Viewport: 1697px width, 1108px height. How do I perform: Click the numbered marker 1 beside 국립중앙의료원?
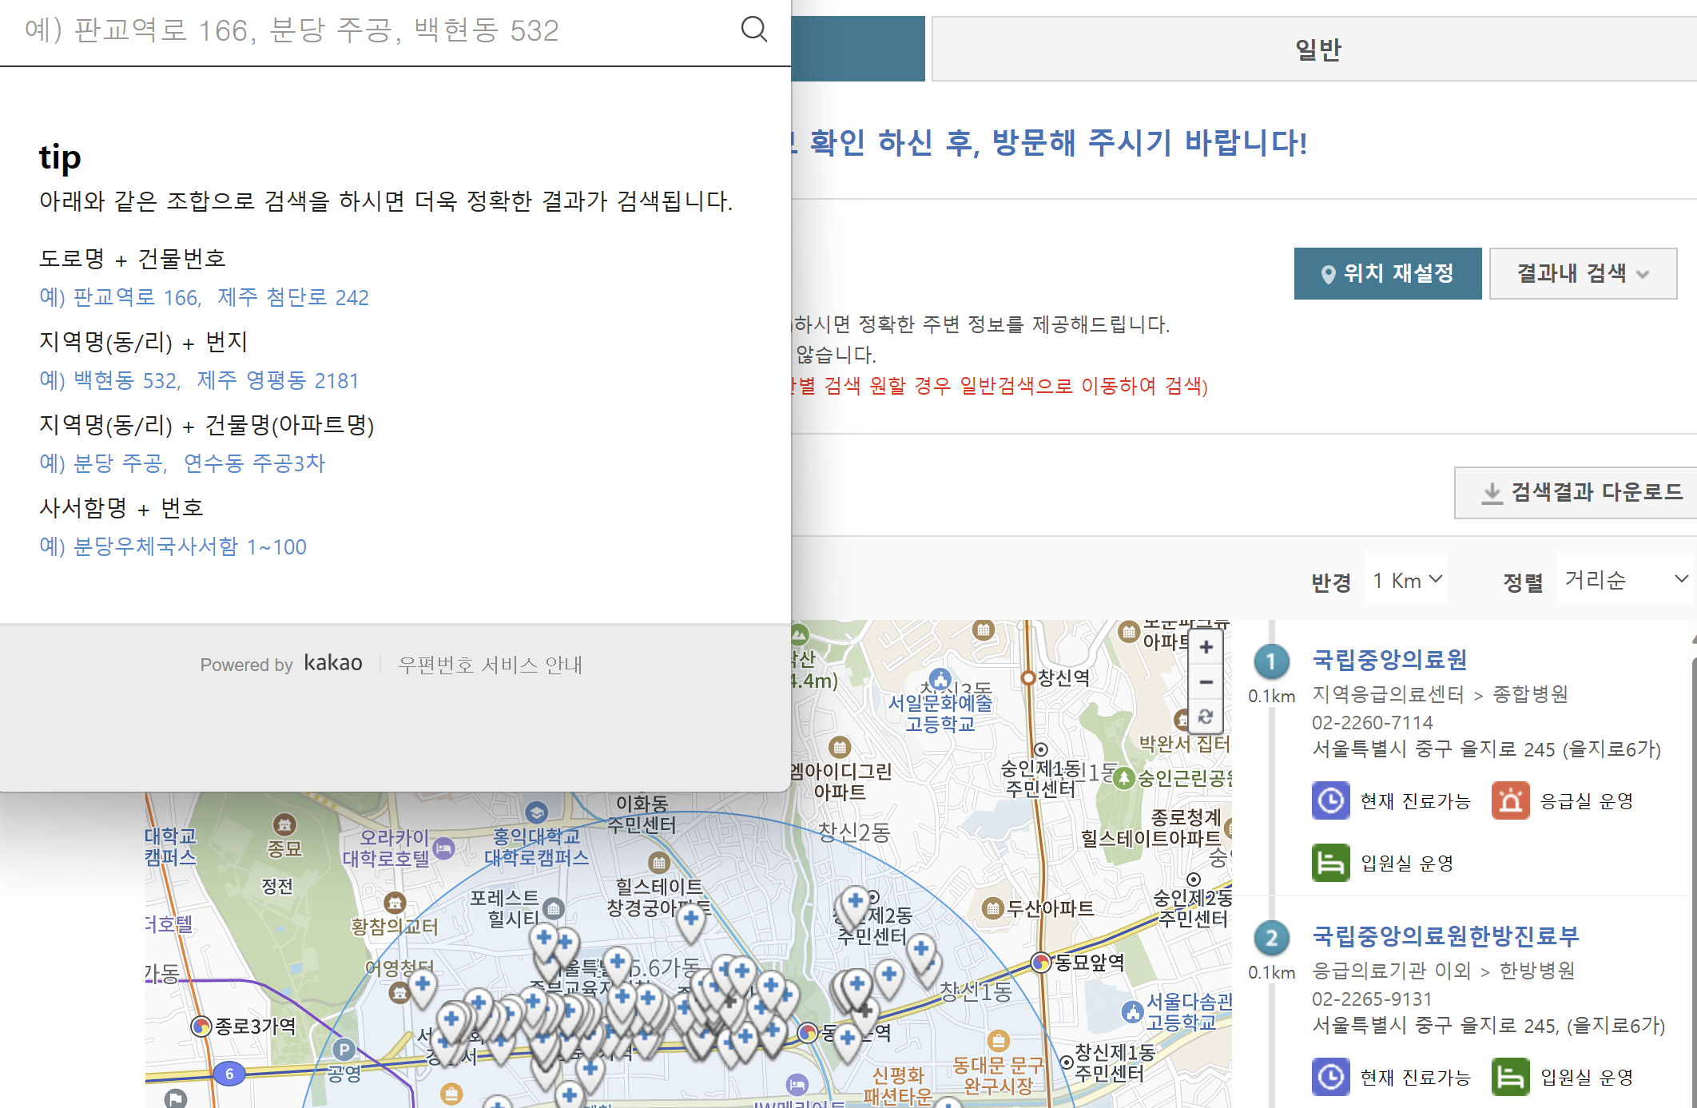click(1270, 661)
